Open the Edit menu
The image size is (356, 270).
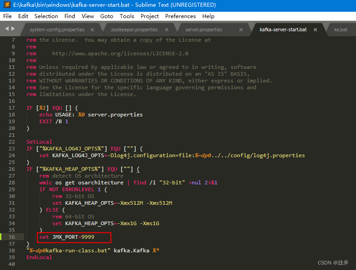(x=23, y=16)
